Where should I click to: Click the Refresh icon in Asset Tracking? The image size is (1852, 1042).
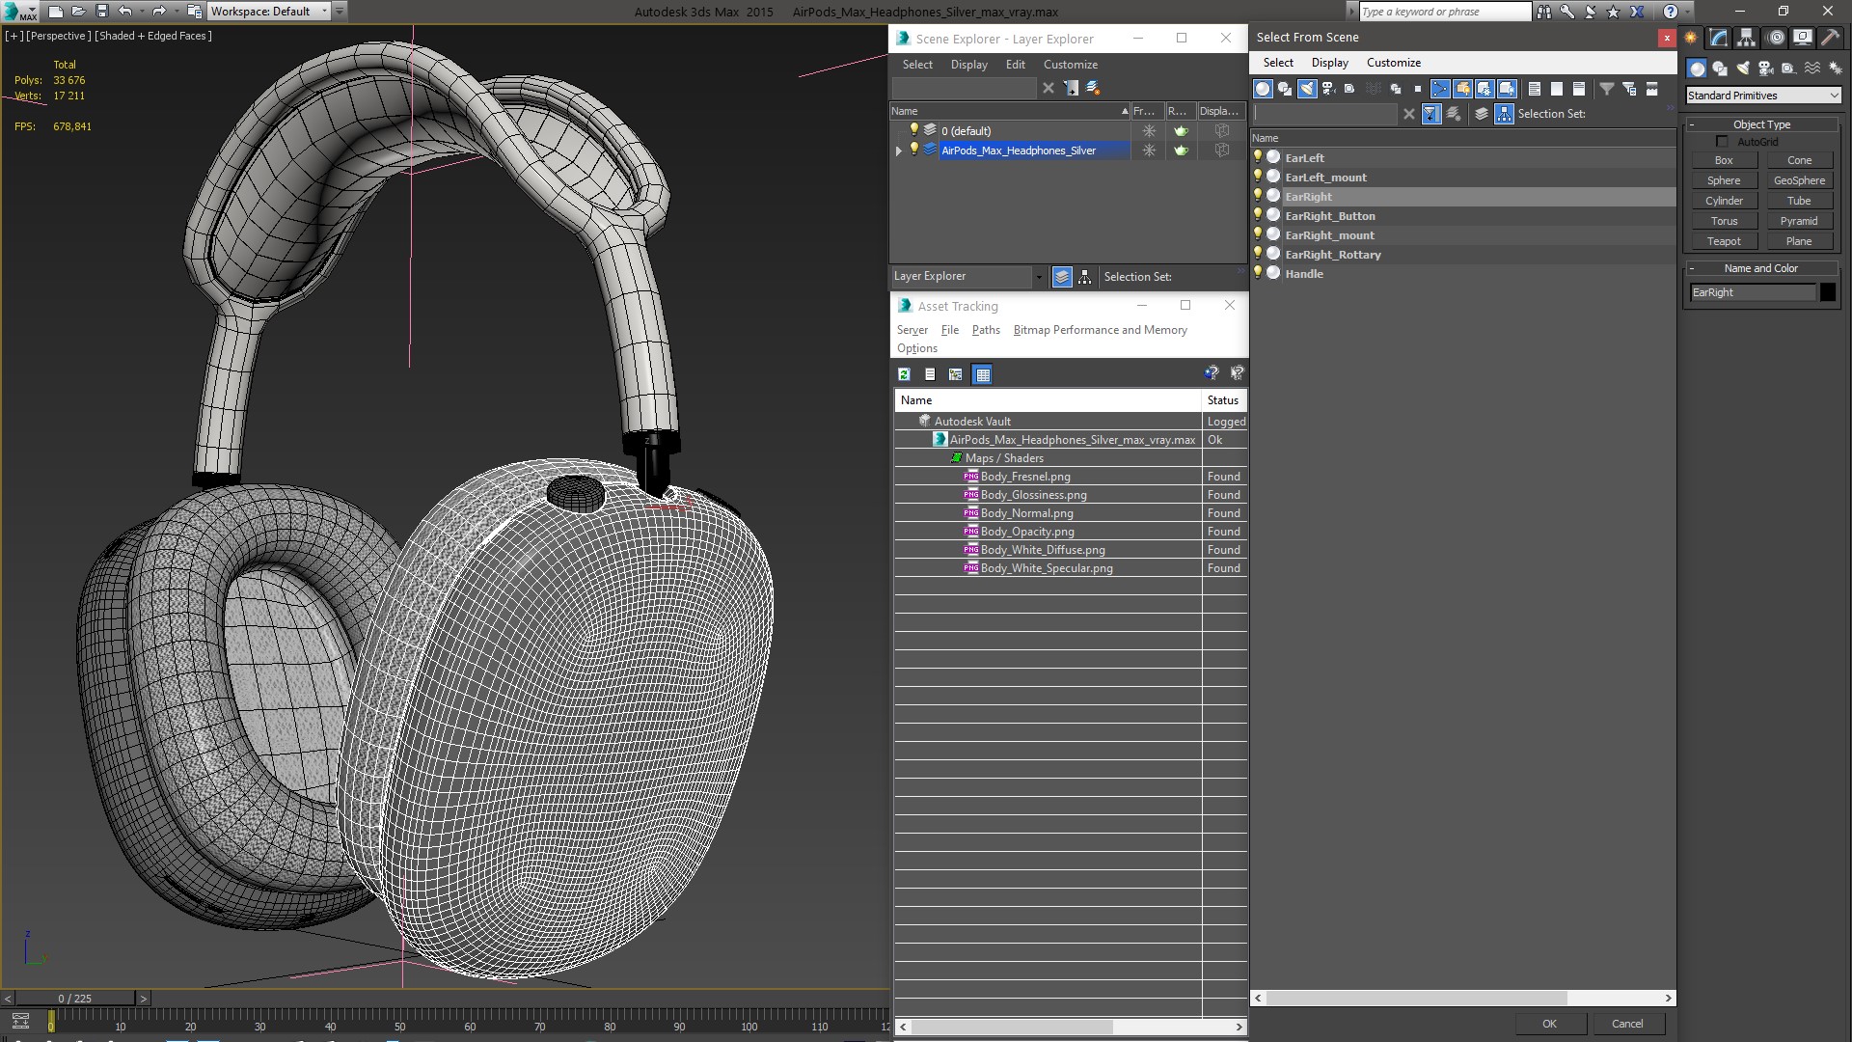pos(904,374)
